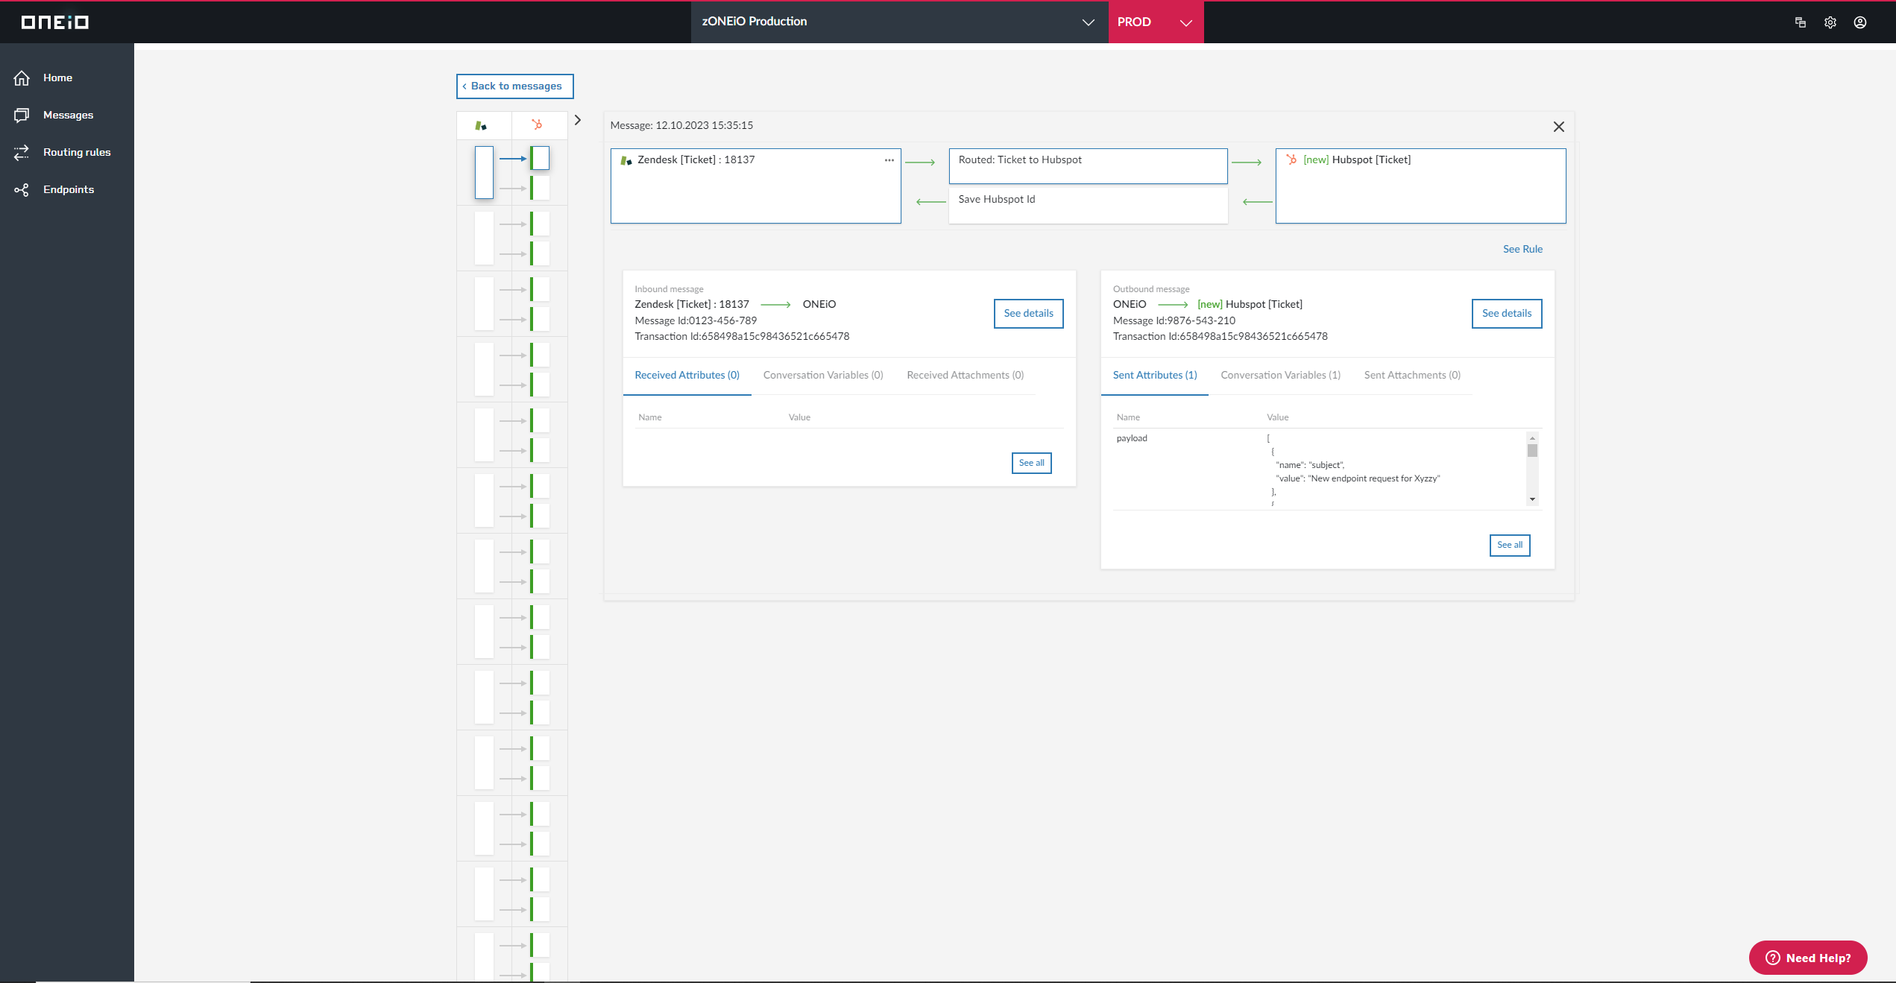Switch to Sent Attributes (1) tab
This screenshot has width=1896, height=983.
1155,376
